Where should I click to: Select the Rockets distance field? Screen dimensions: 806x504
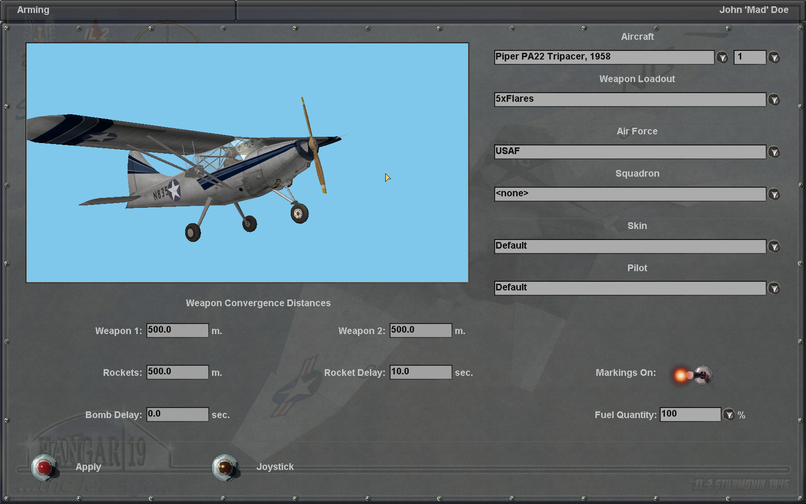click(178, 372)
